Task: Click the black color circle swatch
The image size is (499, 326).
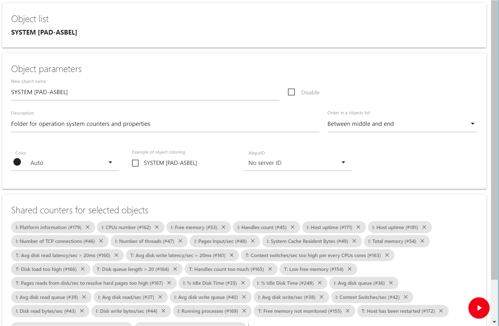Action: point(17,162)
